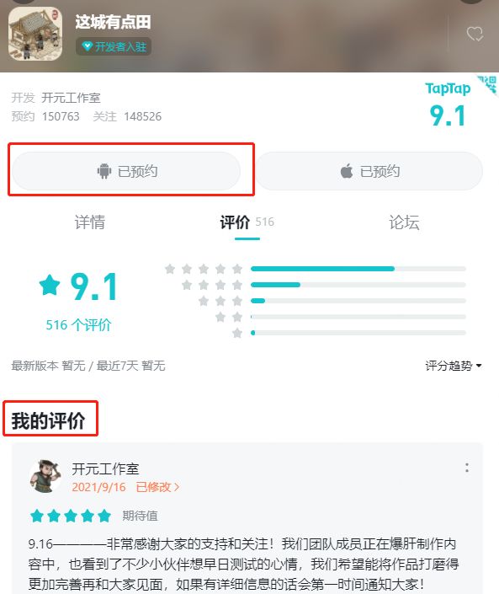Click the 开发者入驻 diamond badge
This screenshot has width=499, height=594.
[x=114, y=46]
